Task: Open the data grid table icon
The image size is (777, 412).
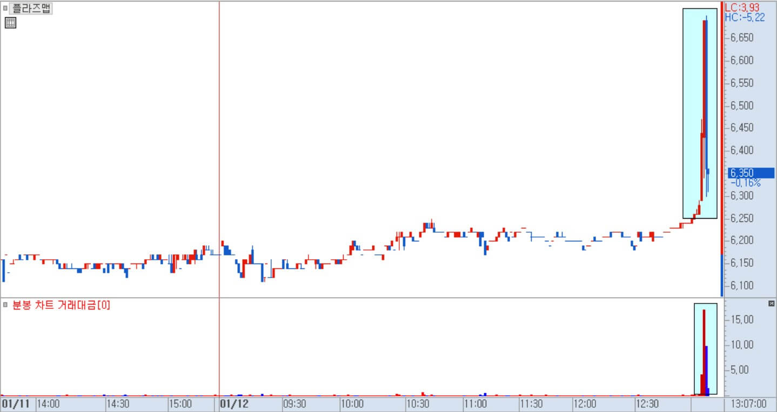Action: 10,23
